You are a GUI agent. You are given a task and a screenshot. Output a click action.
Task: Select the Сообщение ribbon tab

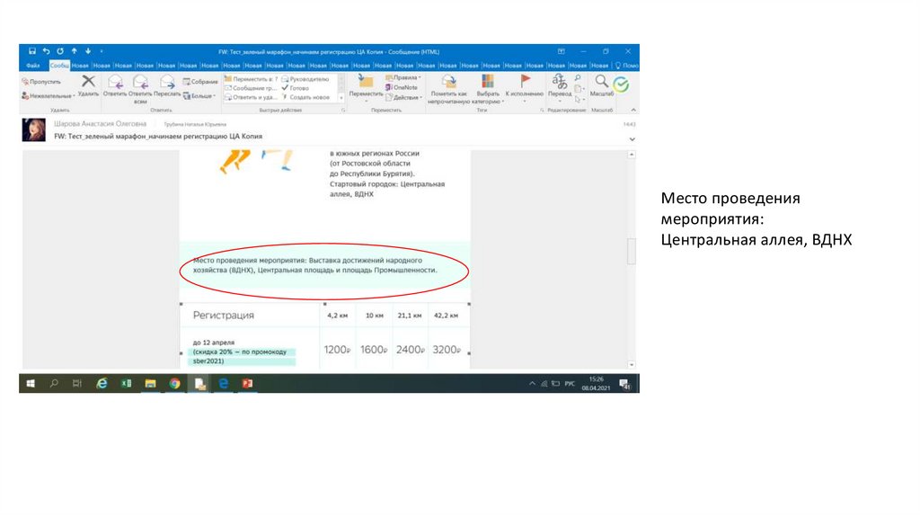pos(59,65)
